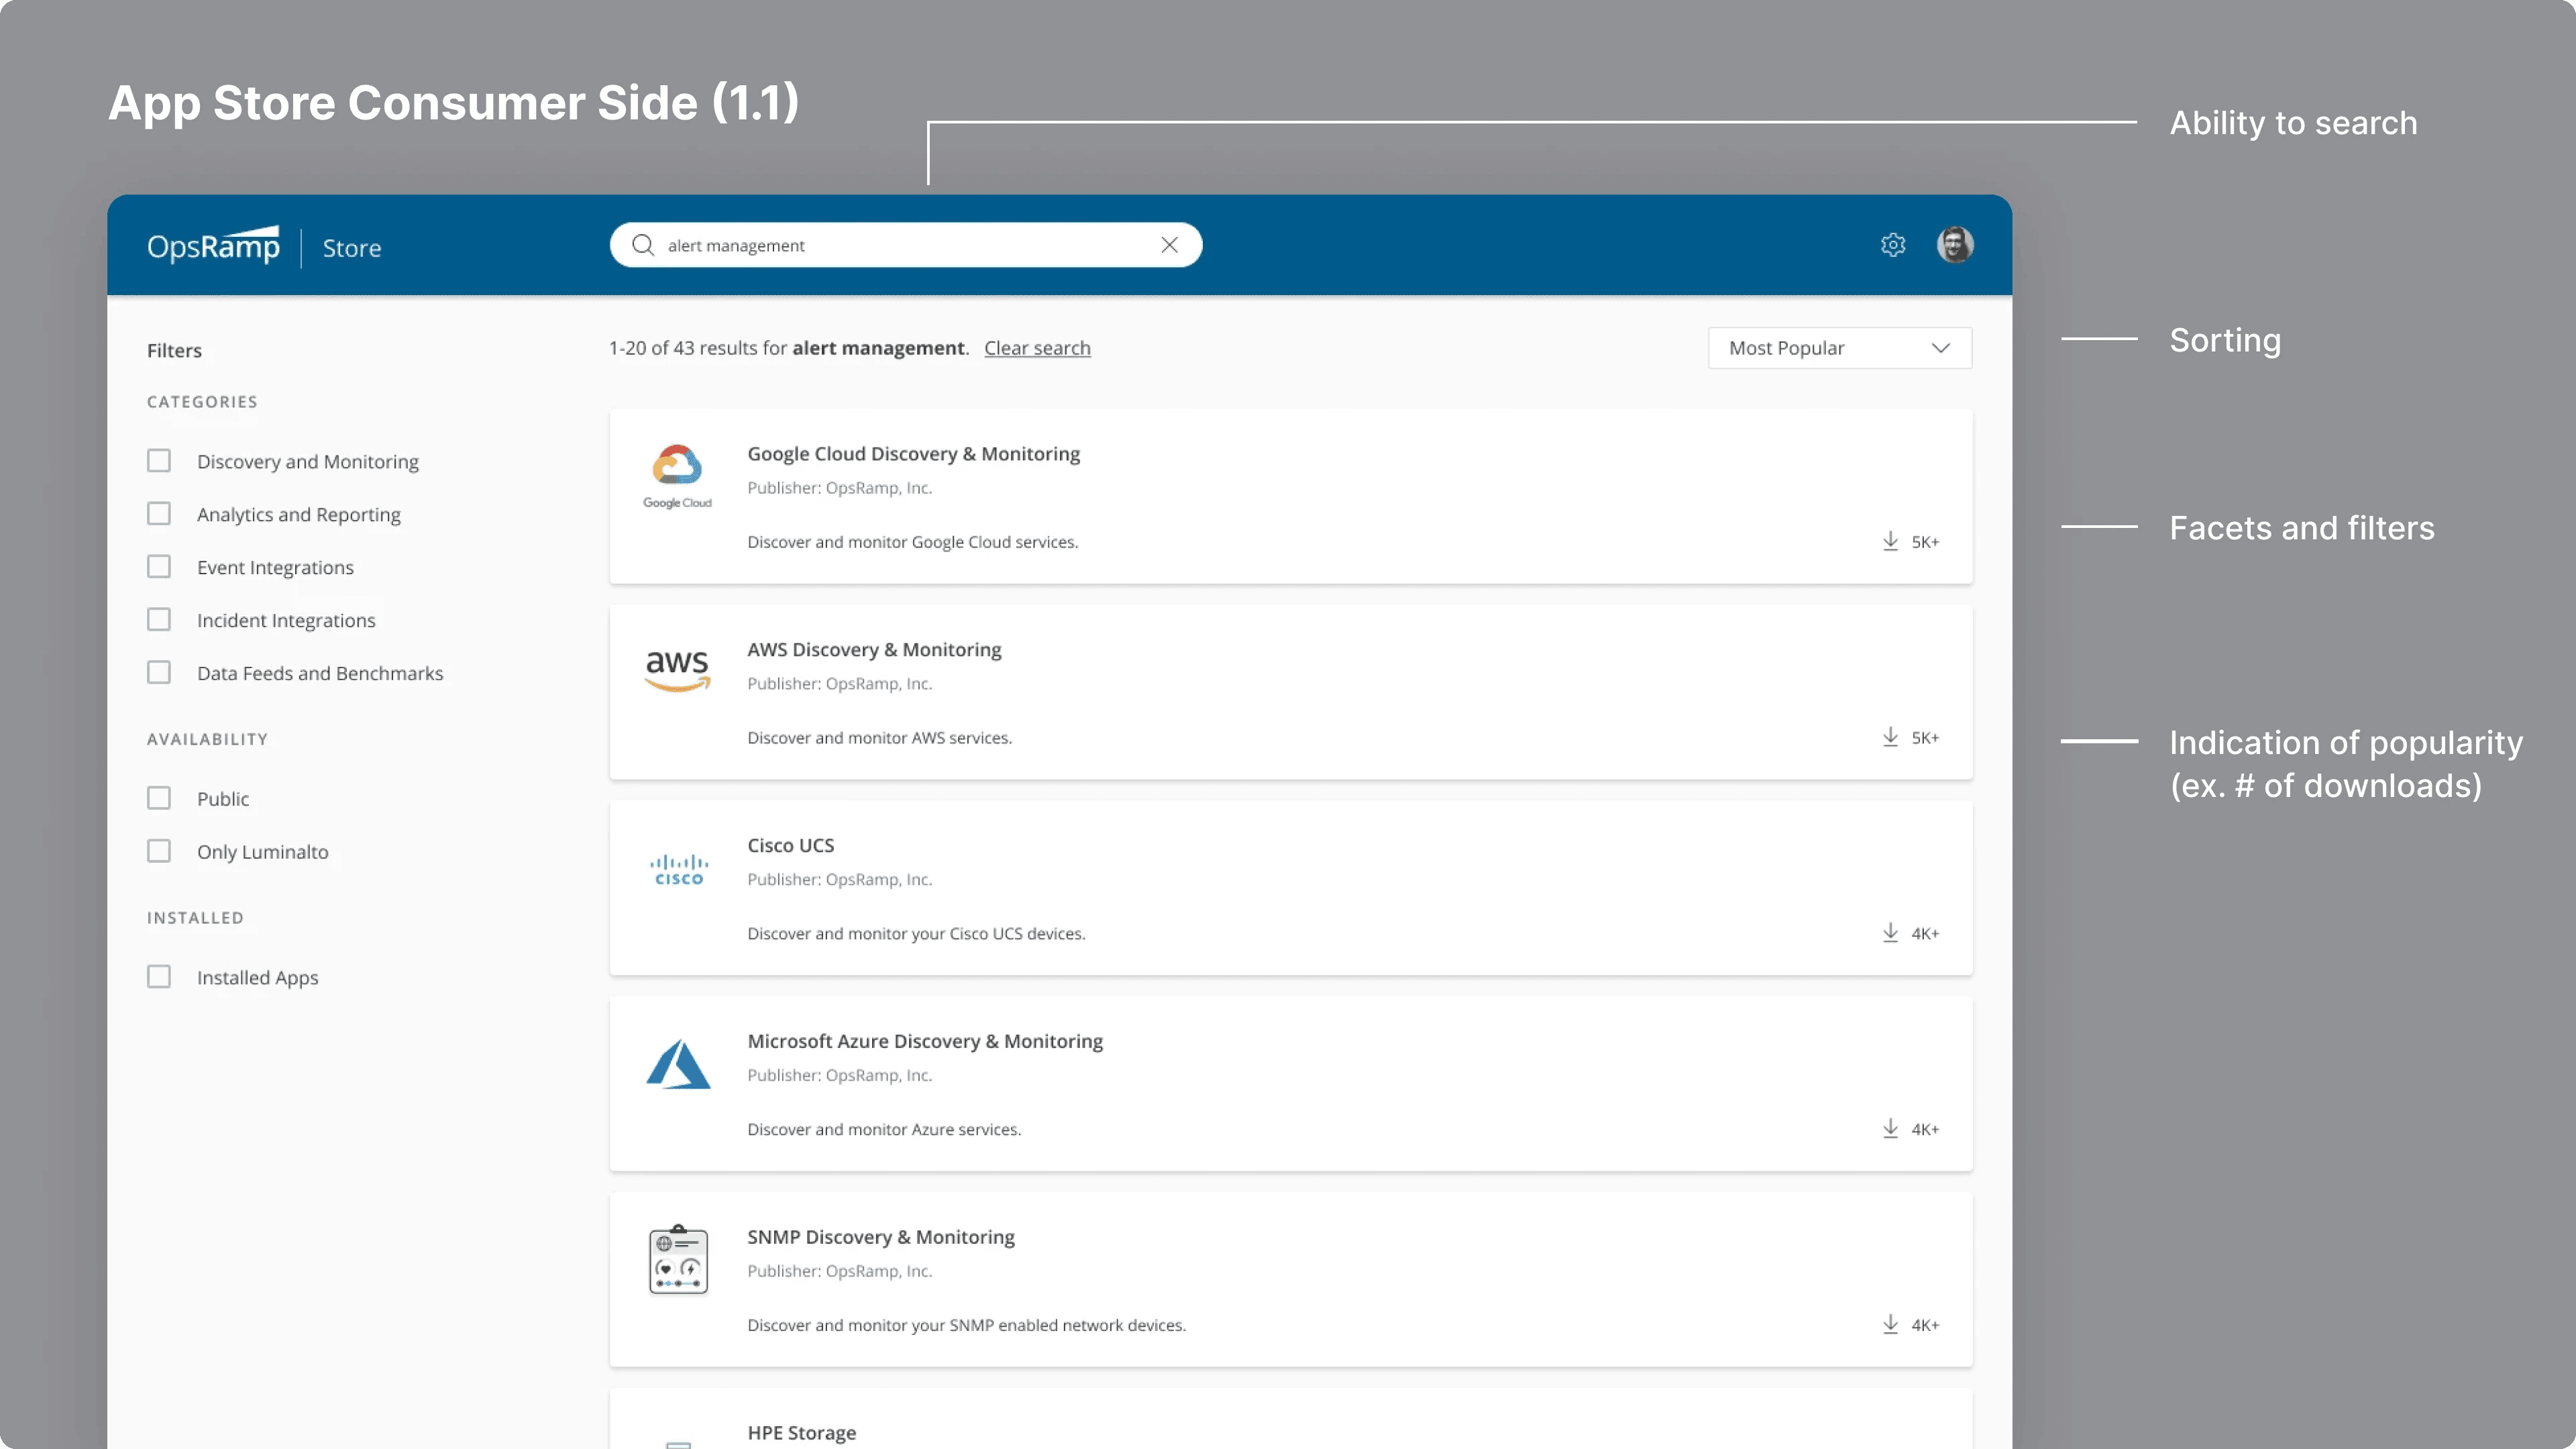Click the 5K+ count on Google Cloud card
Screen dimensions: 2576x1449
1925,542
